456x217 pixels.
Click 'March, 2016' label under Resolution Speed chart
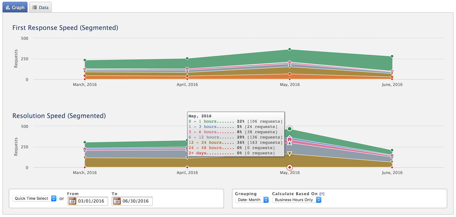[x=85, y=173]
